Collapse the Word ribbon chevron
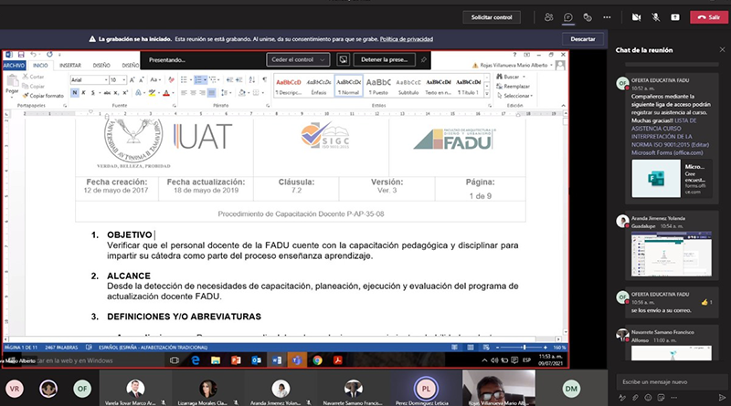The height and width of the screenshot is (406, 731). point(563,106)
